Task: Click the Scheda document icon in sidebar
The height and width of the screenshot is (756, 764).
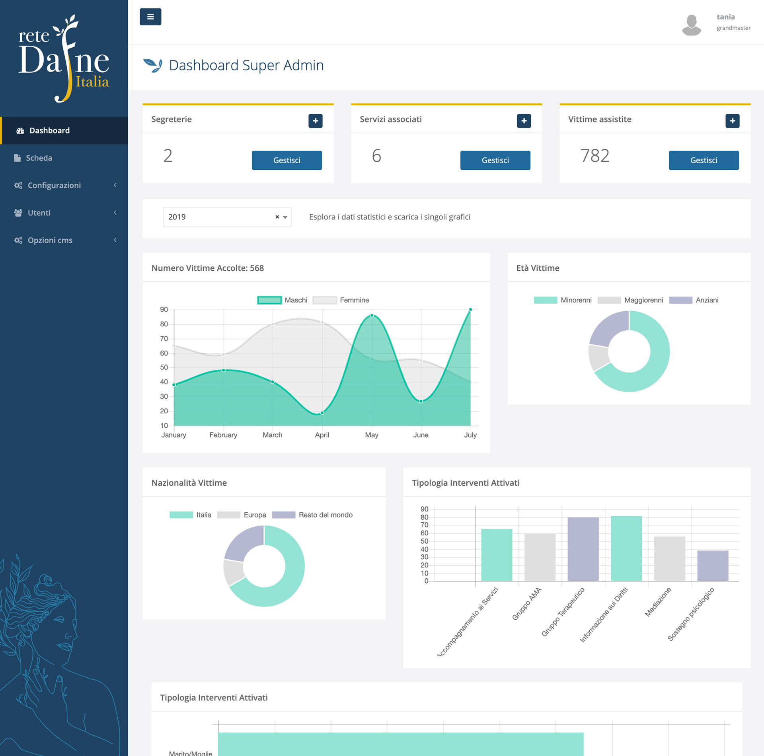Action: click(17, 158)
